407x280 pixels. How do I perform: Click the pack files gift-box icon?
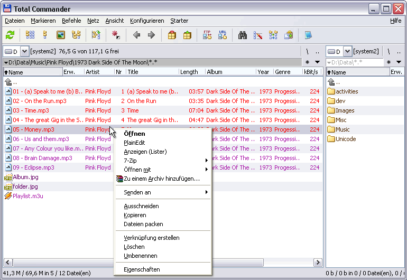(172, 35)
